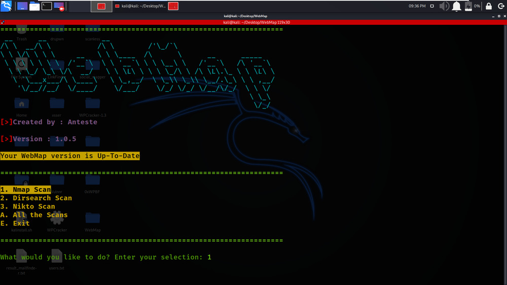Click the Show Desktop panel icon

click(x=22, y=6)
